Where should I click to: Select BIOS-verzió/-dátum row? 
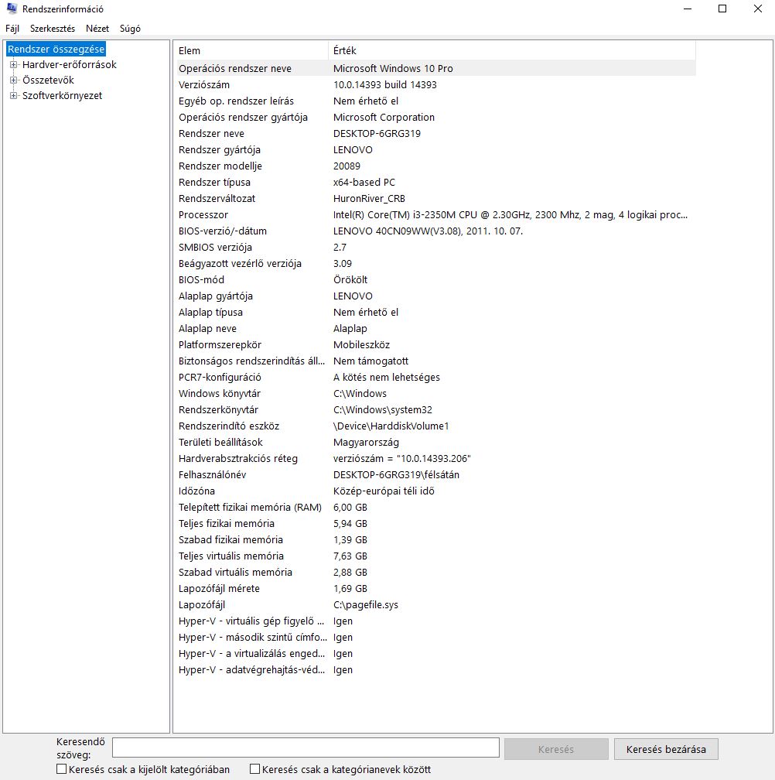coord(436,231)
